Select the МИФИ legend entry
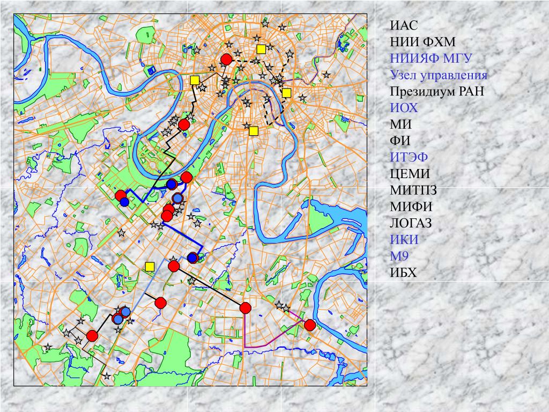549x412 pixels. [411, 207]
